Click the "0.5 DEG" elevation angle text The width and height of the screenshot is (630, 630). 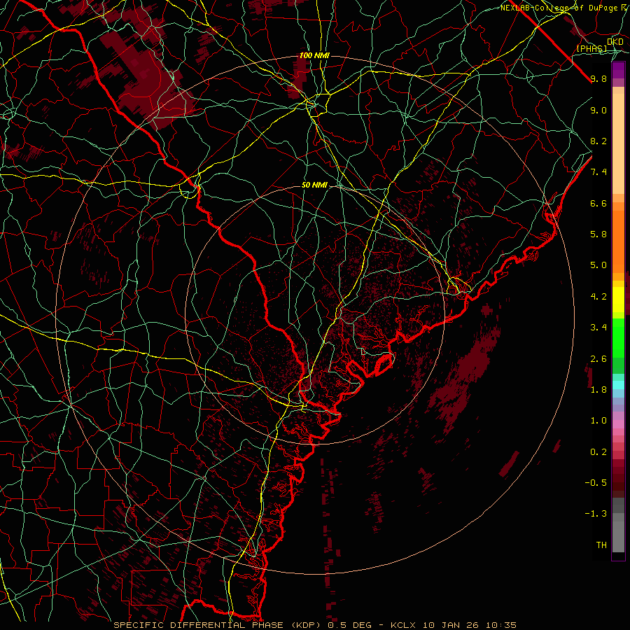pos(349,625)
